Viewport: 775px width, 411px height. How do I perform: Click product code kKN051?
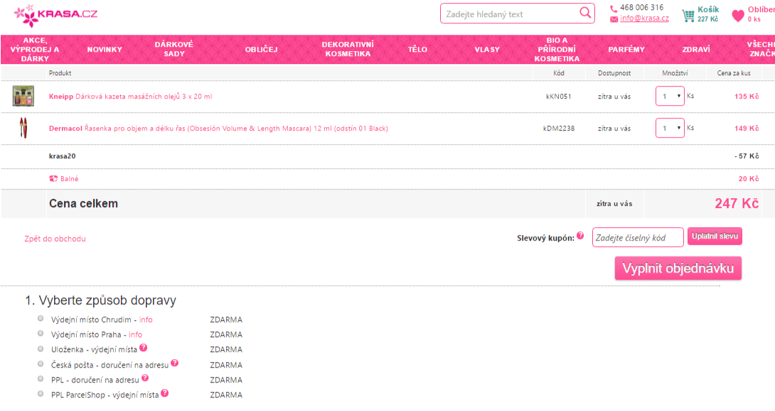click(x=559, y=97)
